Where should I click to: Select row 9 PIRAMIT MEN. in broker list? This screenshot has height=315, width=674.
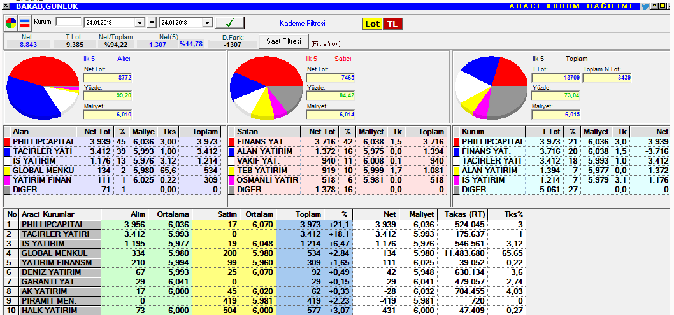tap(265, 301)
